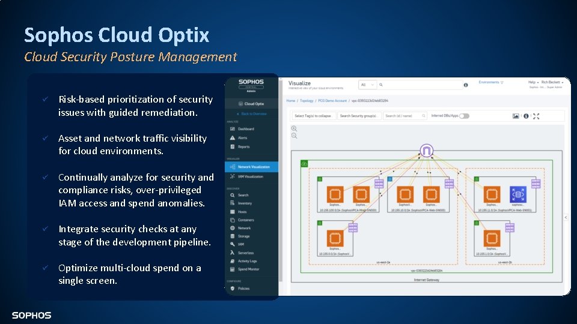Open Reports via its document icon
Screen dimensions: 577x324
[232, 146]
